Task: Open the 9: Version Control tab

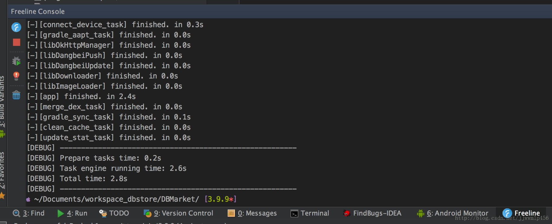Action: (178, 213)
